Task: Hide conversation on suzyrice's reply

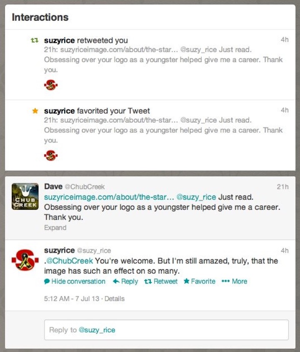Action: [75, 281]
